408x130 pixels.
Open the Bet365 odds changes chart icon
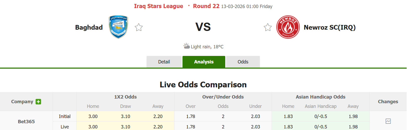pyautogui.click(x=388, y=121)
